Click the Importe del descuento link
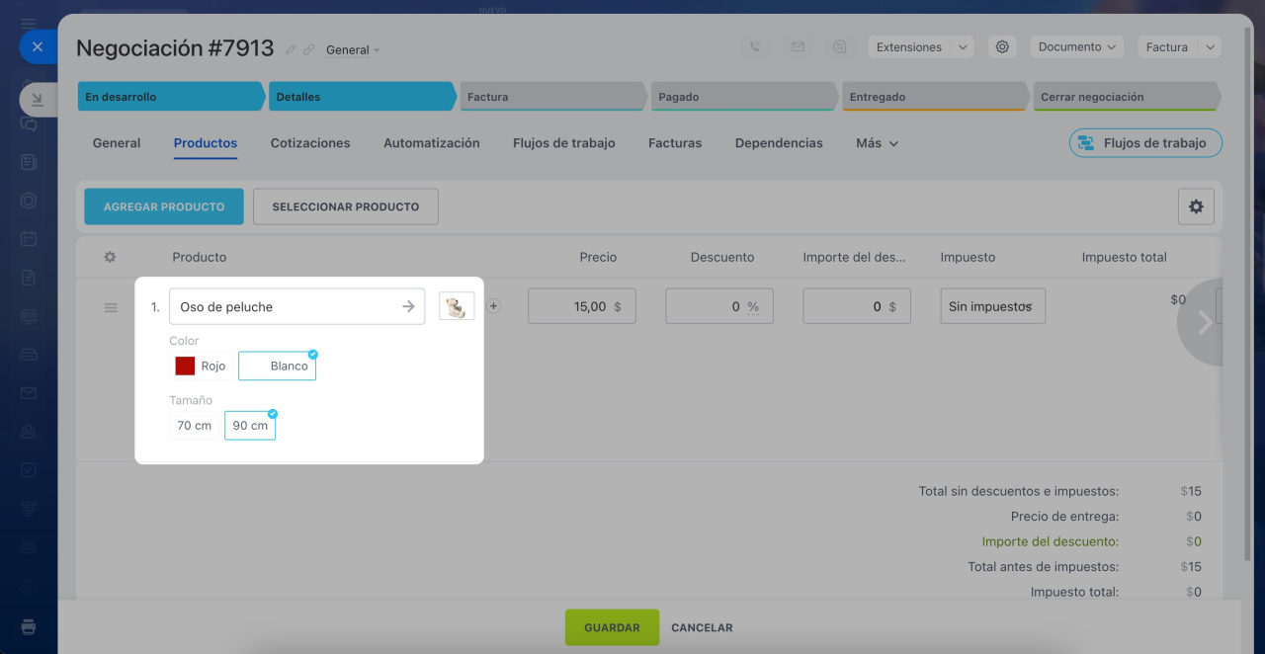1265x654 pixels. click(x=1050, y=541)
